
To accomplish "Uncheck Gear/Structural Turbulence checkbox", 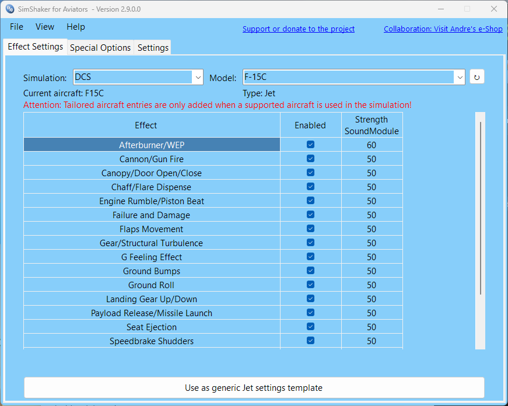I will point(310,242).
